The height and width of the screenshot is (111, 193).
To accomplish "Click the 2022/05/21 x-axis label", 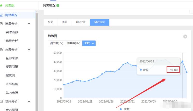I will tap(85, 101).
